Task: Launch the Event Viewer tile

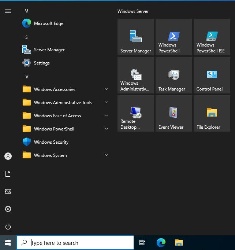Action: (174, 114)
